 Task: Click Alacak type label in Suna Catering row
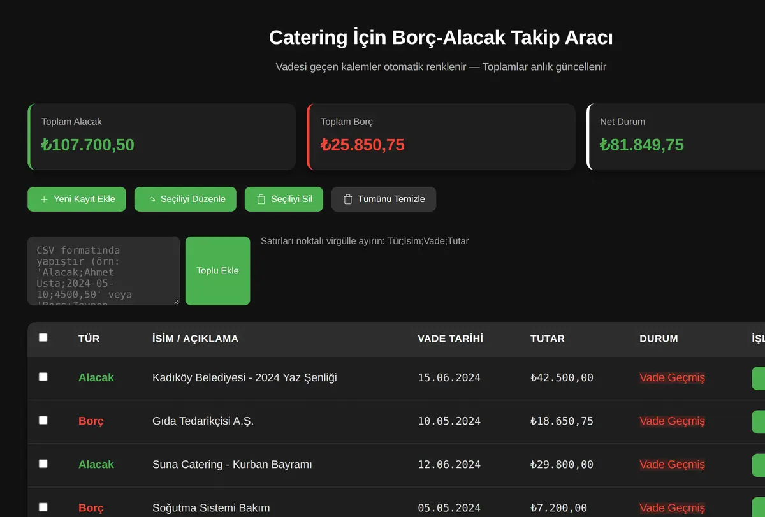point(96,464)
